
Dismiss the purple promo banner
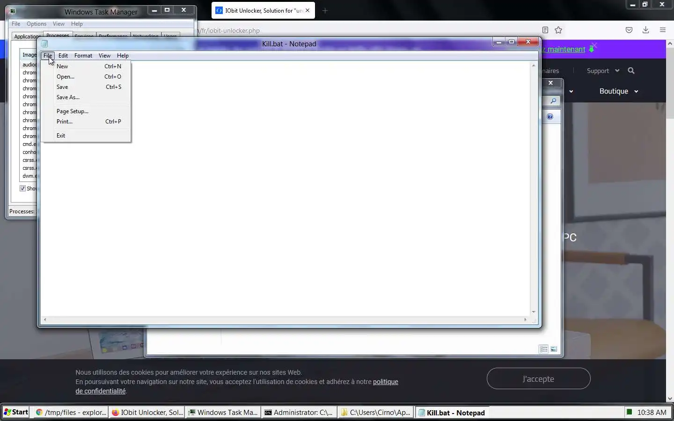594,45
